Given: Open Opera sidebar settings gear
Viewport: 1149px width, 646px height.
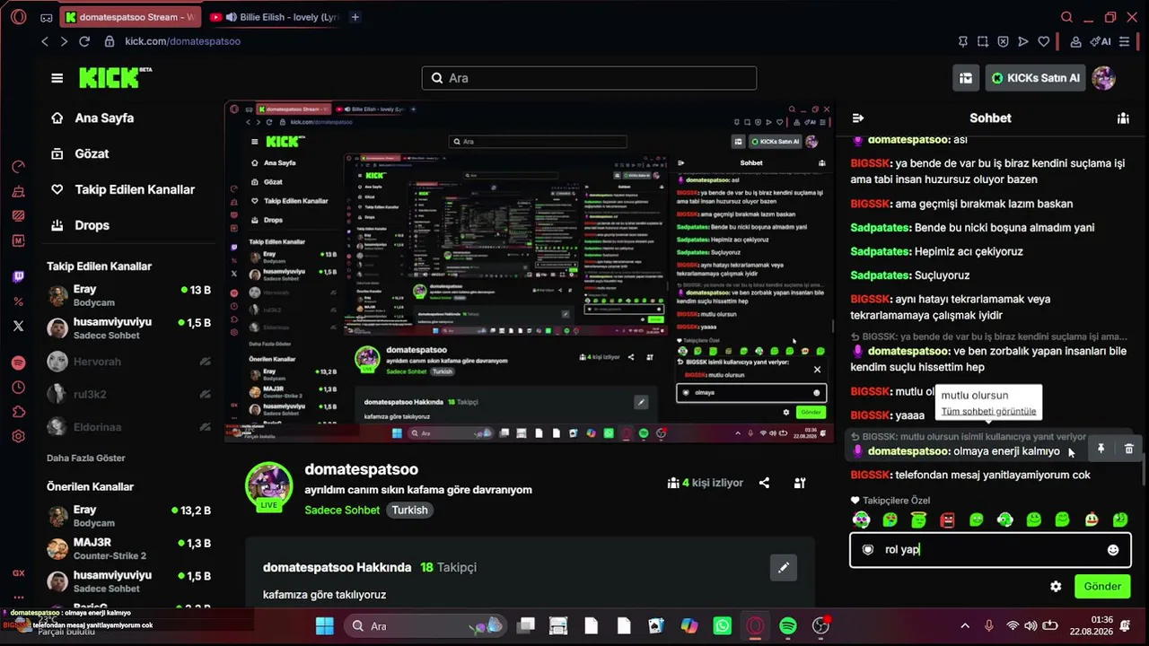Looking at the screenshot, I should coord(19,437).
